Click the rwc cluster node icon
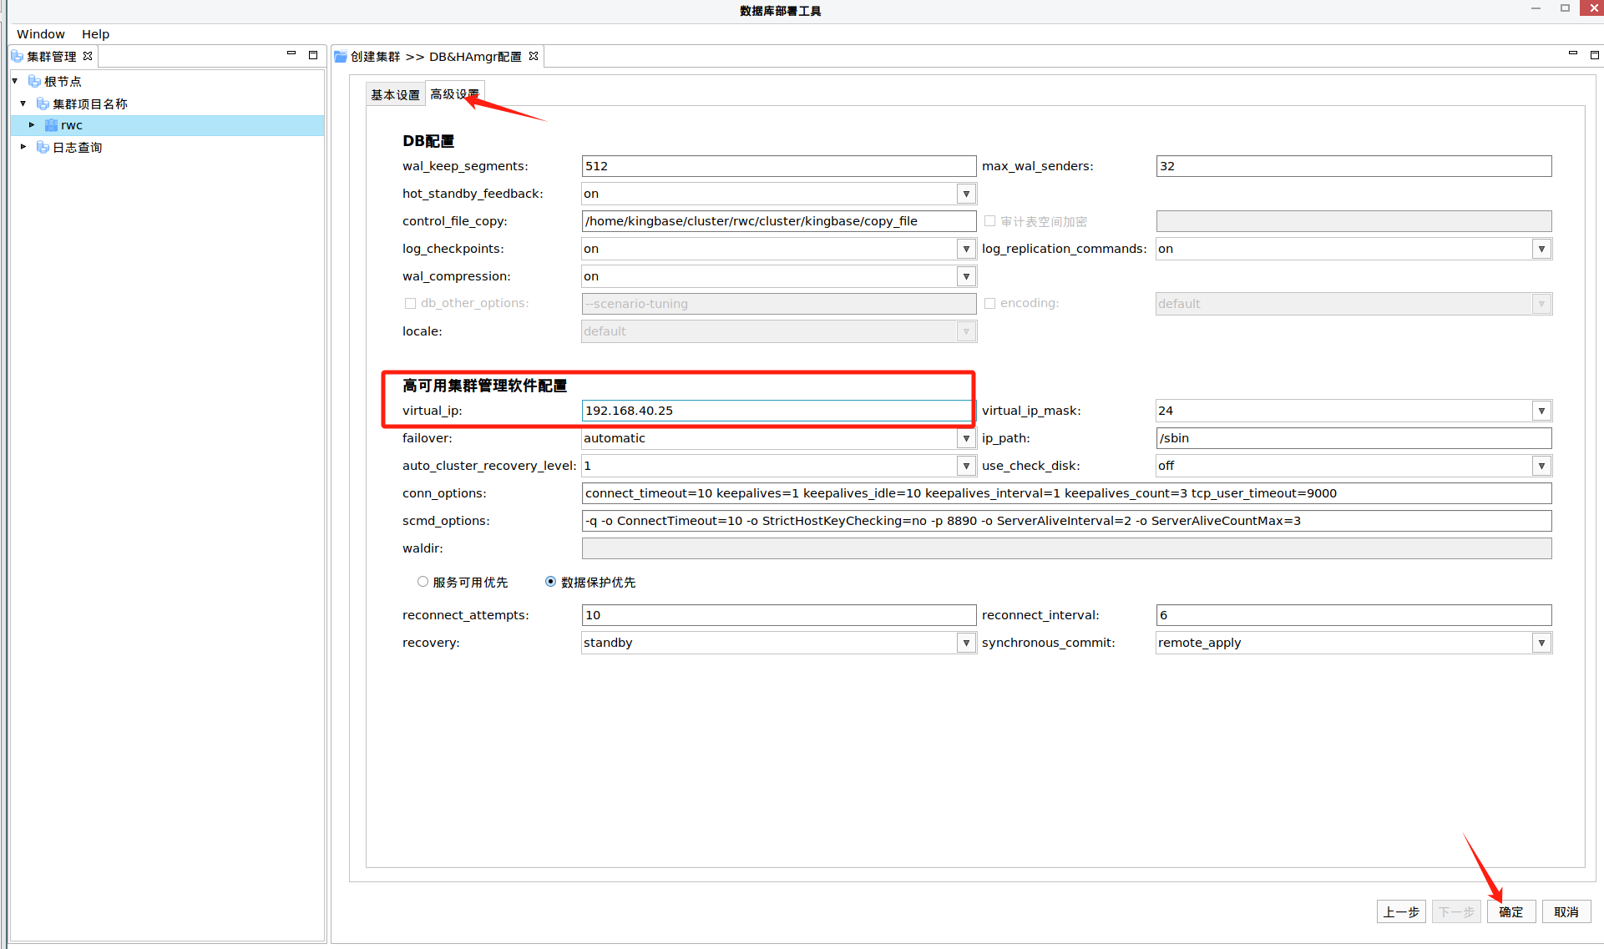Image resolution: width=1604 pixels, height=949 pixels. pyautogui.click(x=52, y=125)
